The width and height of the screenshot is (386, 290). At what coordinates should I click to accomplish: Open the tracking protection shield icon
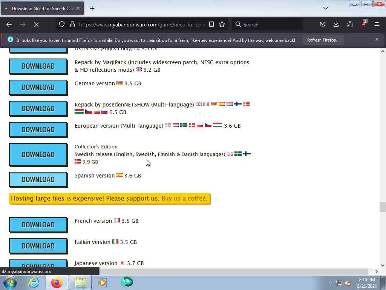click(62, 25)
